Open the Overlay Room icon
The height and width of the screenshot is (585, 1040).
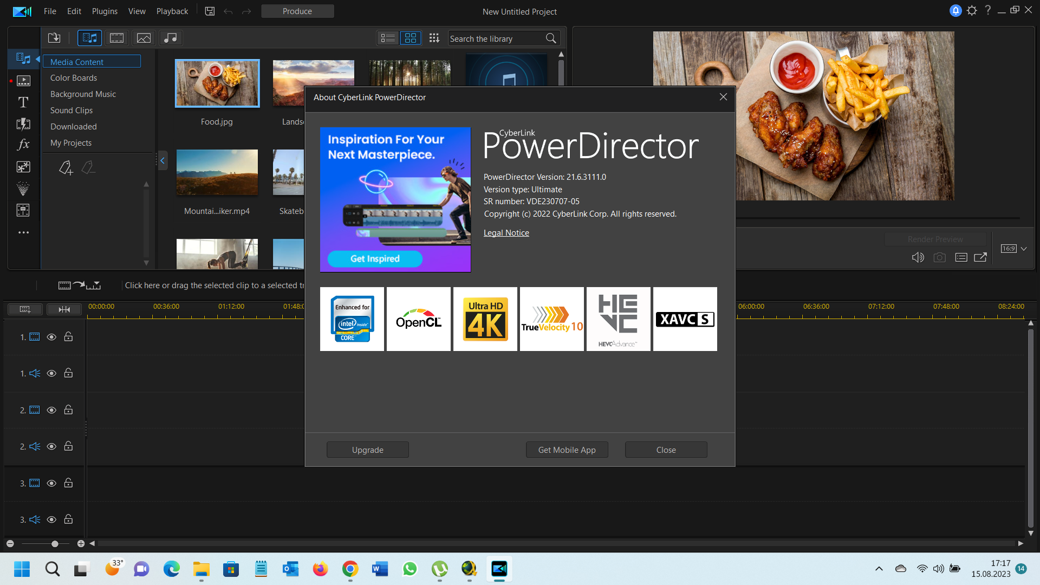[23, 167]
